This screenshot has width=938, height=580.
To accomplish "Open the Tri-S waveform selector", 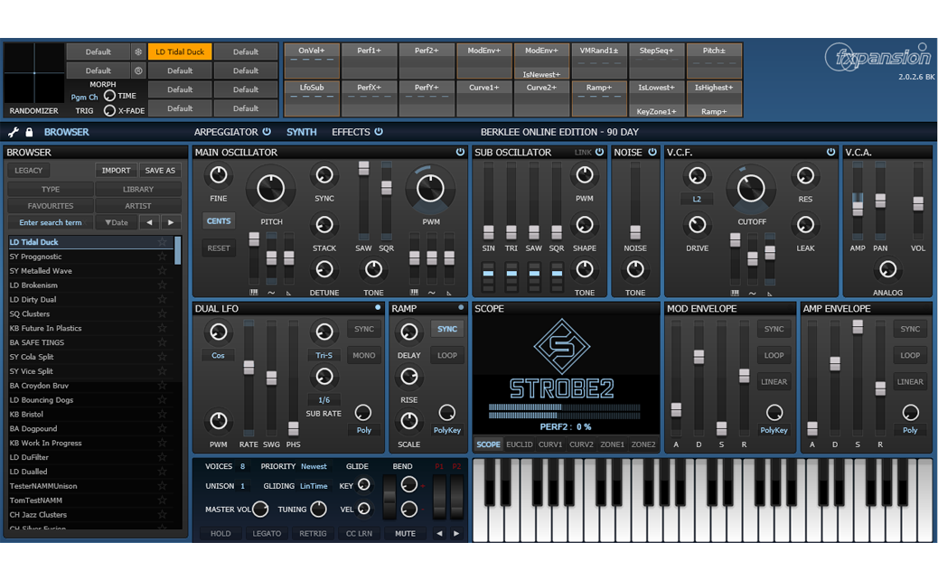I will coord(324,355).
